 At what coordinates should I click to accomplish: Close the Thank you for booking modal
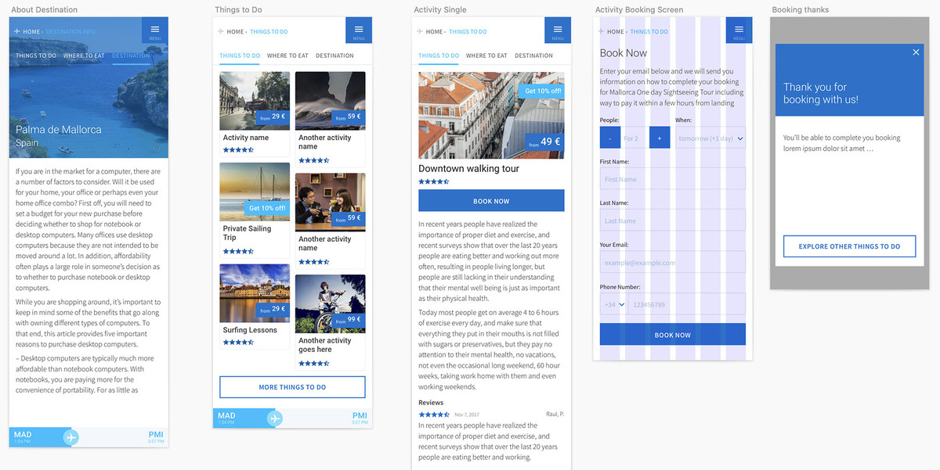(915, 52)
